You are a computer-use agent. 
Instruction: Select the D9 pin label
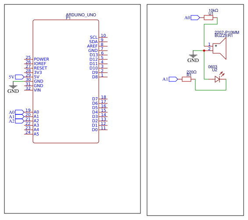click(x=95, y=73)
